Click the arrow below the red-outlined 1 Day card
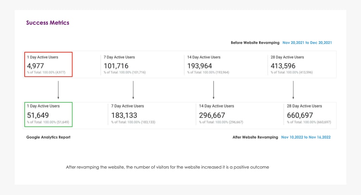 tap(58, 90)
